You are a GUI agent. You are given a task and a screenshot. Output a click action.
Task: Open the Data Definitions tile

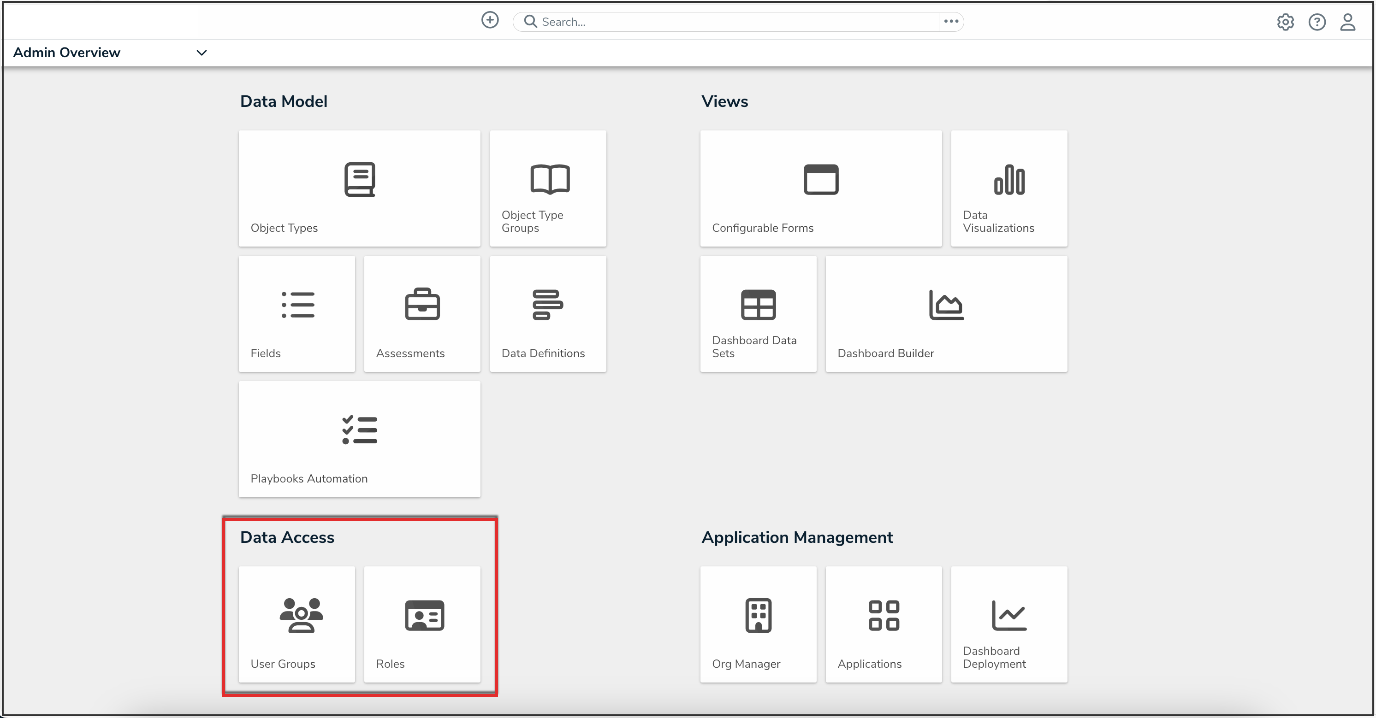[547, 313]
